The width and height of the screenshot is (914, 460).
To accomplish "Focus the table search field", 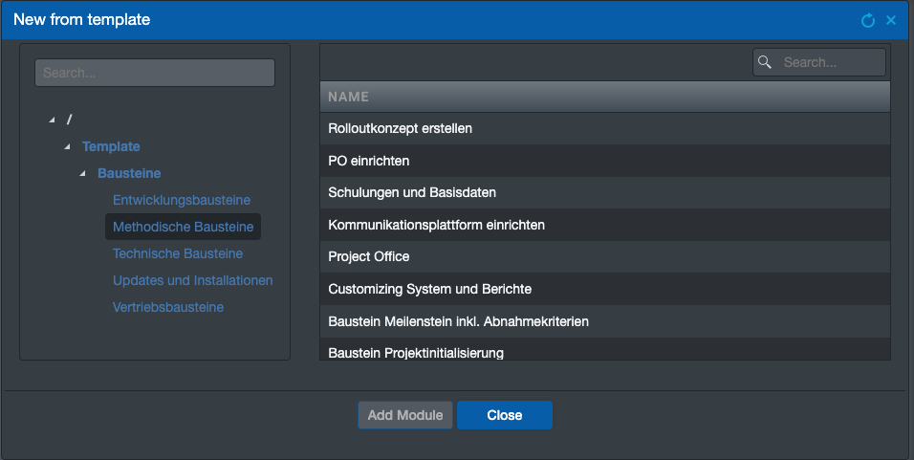I will 819,62.
